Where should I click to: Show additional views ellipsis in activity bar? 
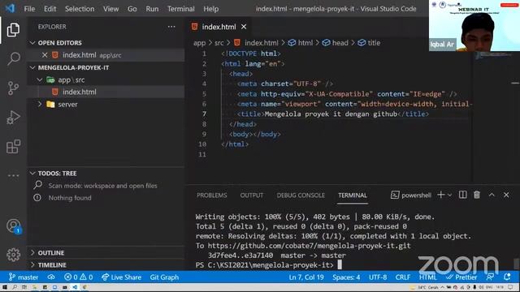coord(13,175)
